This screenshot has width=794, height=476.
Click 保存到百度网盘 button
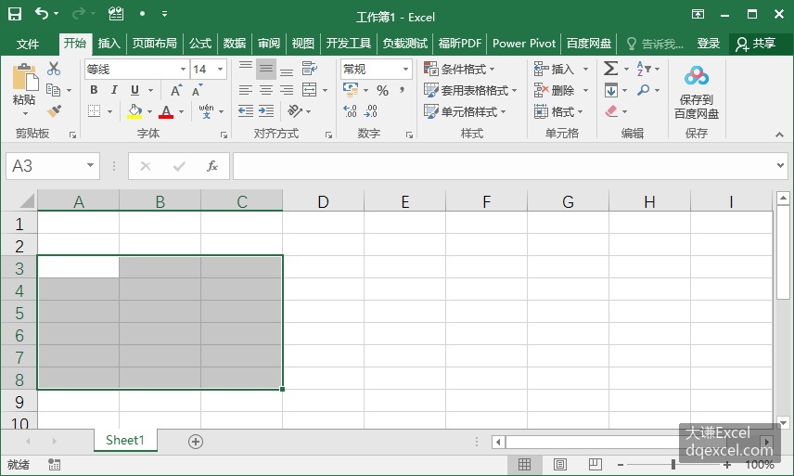[697, 92]
